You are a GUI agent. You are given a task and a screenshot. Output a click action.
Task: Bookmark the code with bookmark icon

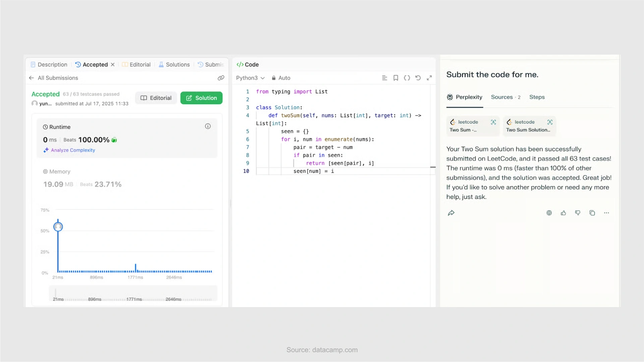click(396, 78)
